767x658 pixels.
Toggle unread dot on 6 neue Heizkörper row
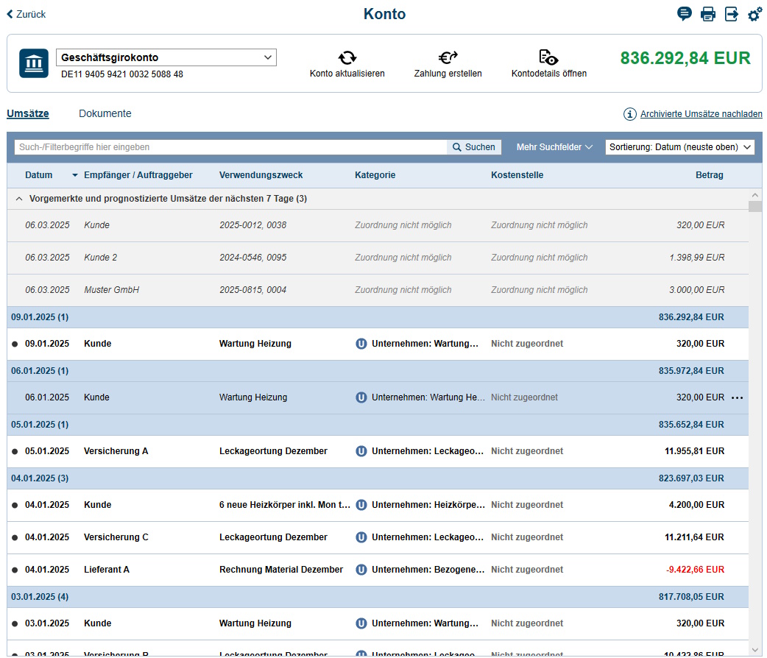(15, 506)
